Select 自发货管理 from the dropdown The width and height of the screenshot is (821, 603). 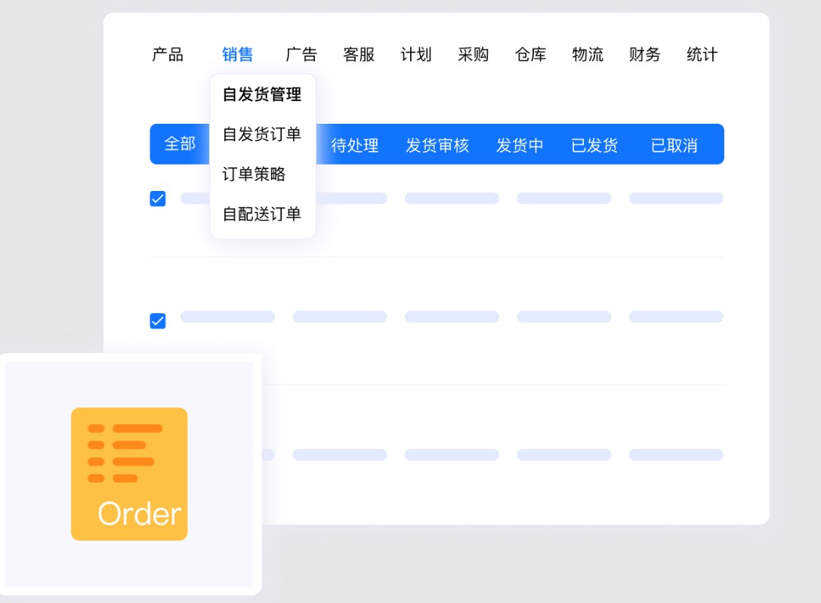[261, 95]
